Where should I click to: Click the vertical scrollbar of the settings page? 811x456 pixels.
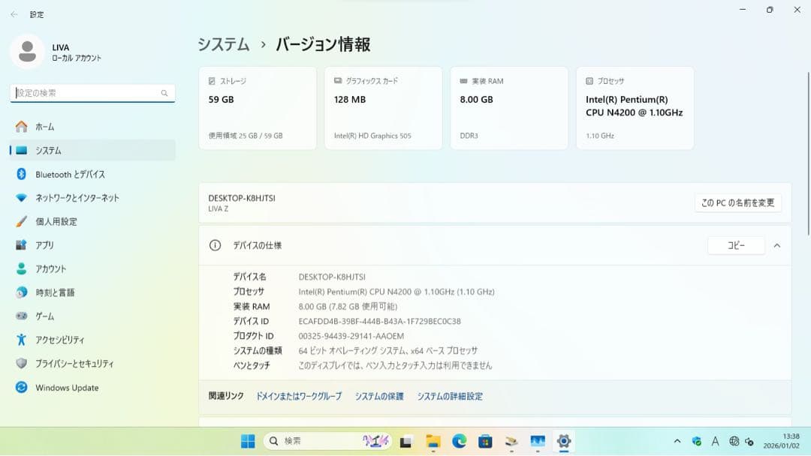(x=808, y=154)
